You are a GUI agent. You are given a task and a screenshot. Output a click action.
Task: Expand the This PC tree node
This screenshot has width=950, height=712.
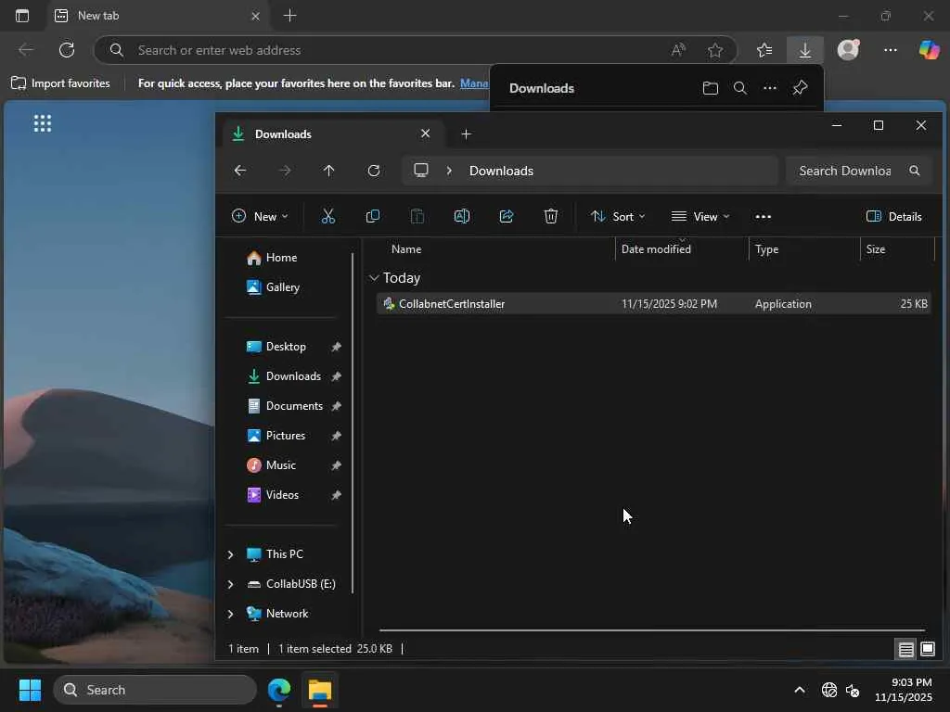tap(230, 554)
